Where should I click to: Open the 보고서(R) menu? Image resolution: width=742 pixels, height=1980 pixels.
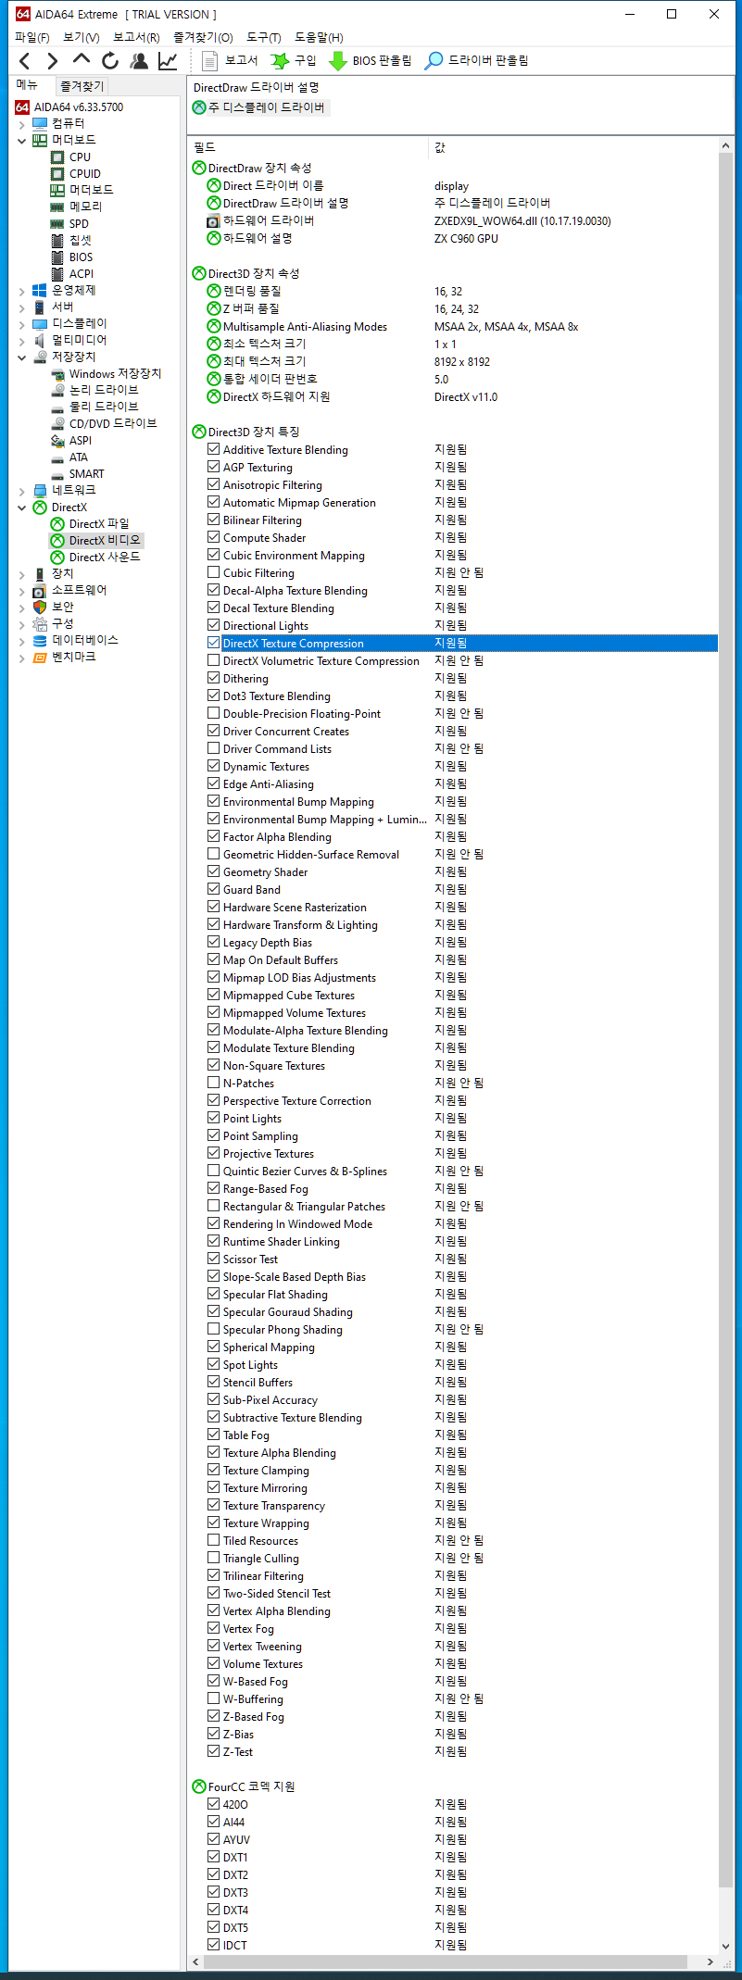tap(136, 37)
